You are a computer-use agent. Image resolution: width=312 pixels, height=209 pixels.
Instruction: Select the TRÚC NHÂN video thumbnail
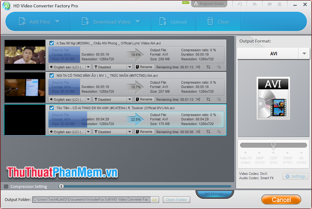(x=25, y=87)
